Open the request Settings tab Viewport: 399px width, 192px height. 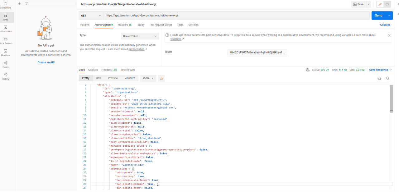tap(193, 25)
